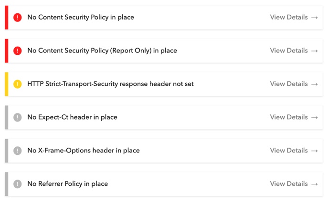Click arrow icon on Content Security Policy row

pos(314,18)
